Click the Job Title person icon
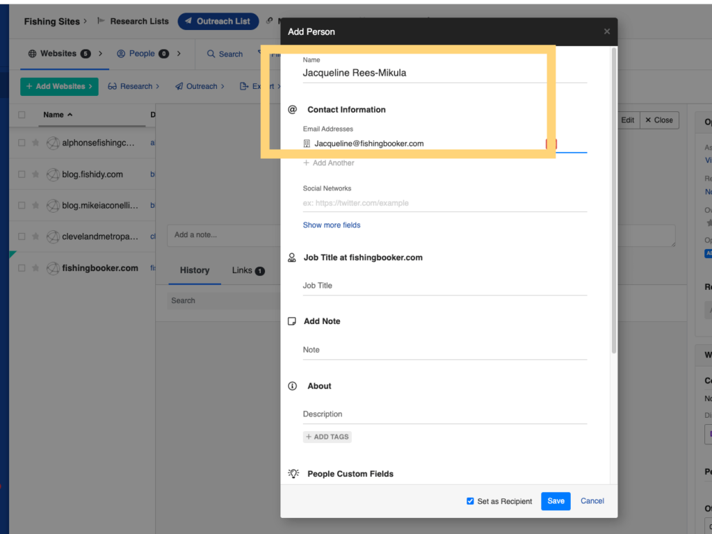 tap(290, 257)
